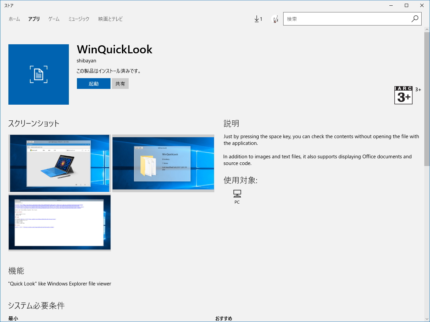Click the search magnifier icon
Image resolution: width=430 pixels, height=322 pixels.
[x=415, y=19]
